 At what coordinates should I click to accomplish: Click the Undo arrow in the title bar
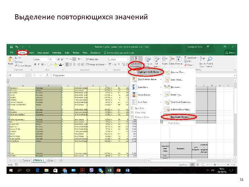pos(17,47)
